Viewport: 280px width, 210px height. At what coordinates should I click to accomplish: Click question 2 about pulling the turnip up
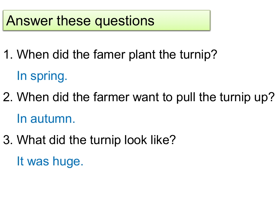(139, 97)
